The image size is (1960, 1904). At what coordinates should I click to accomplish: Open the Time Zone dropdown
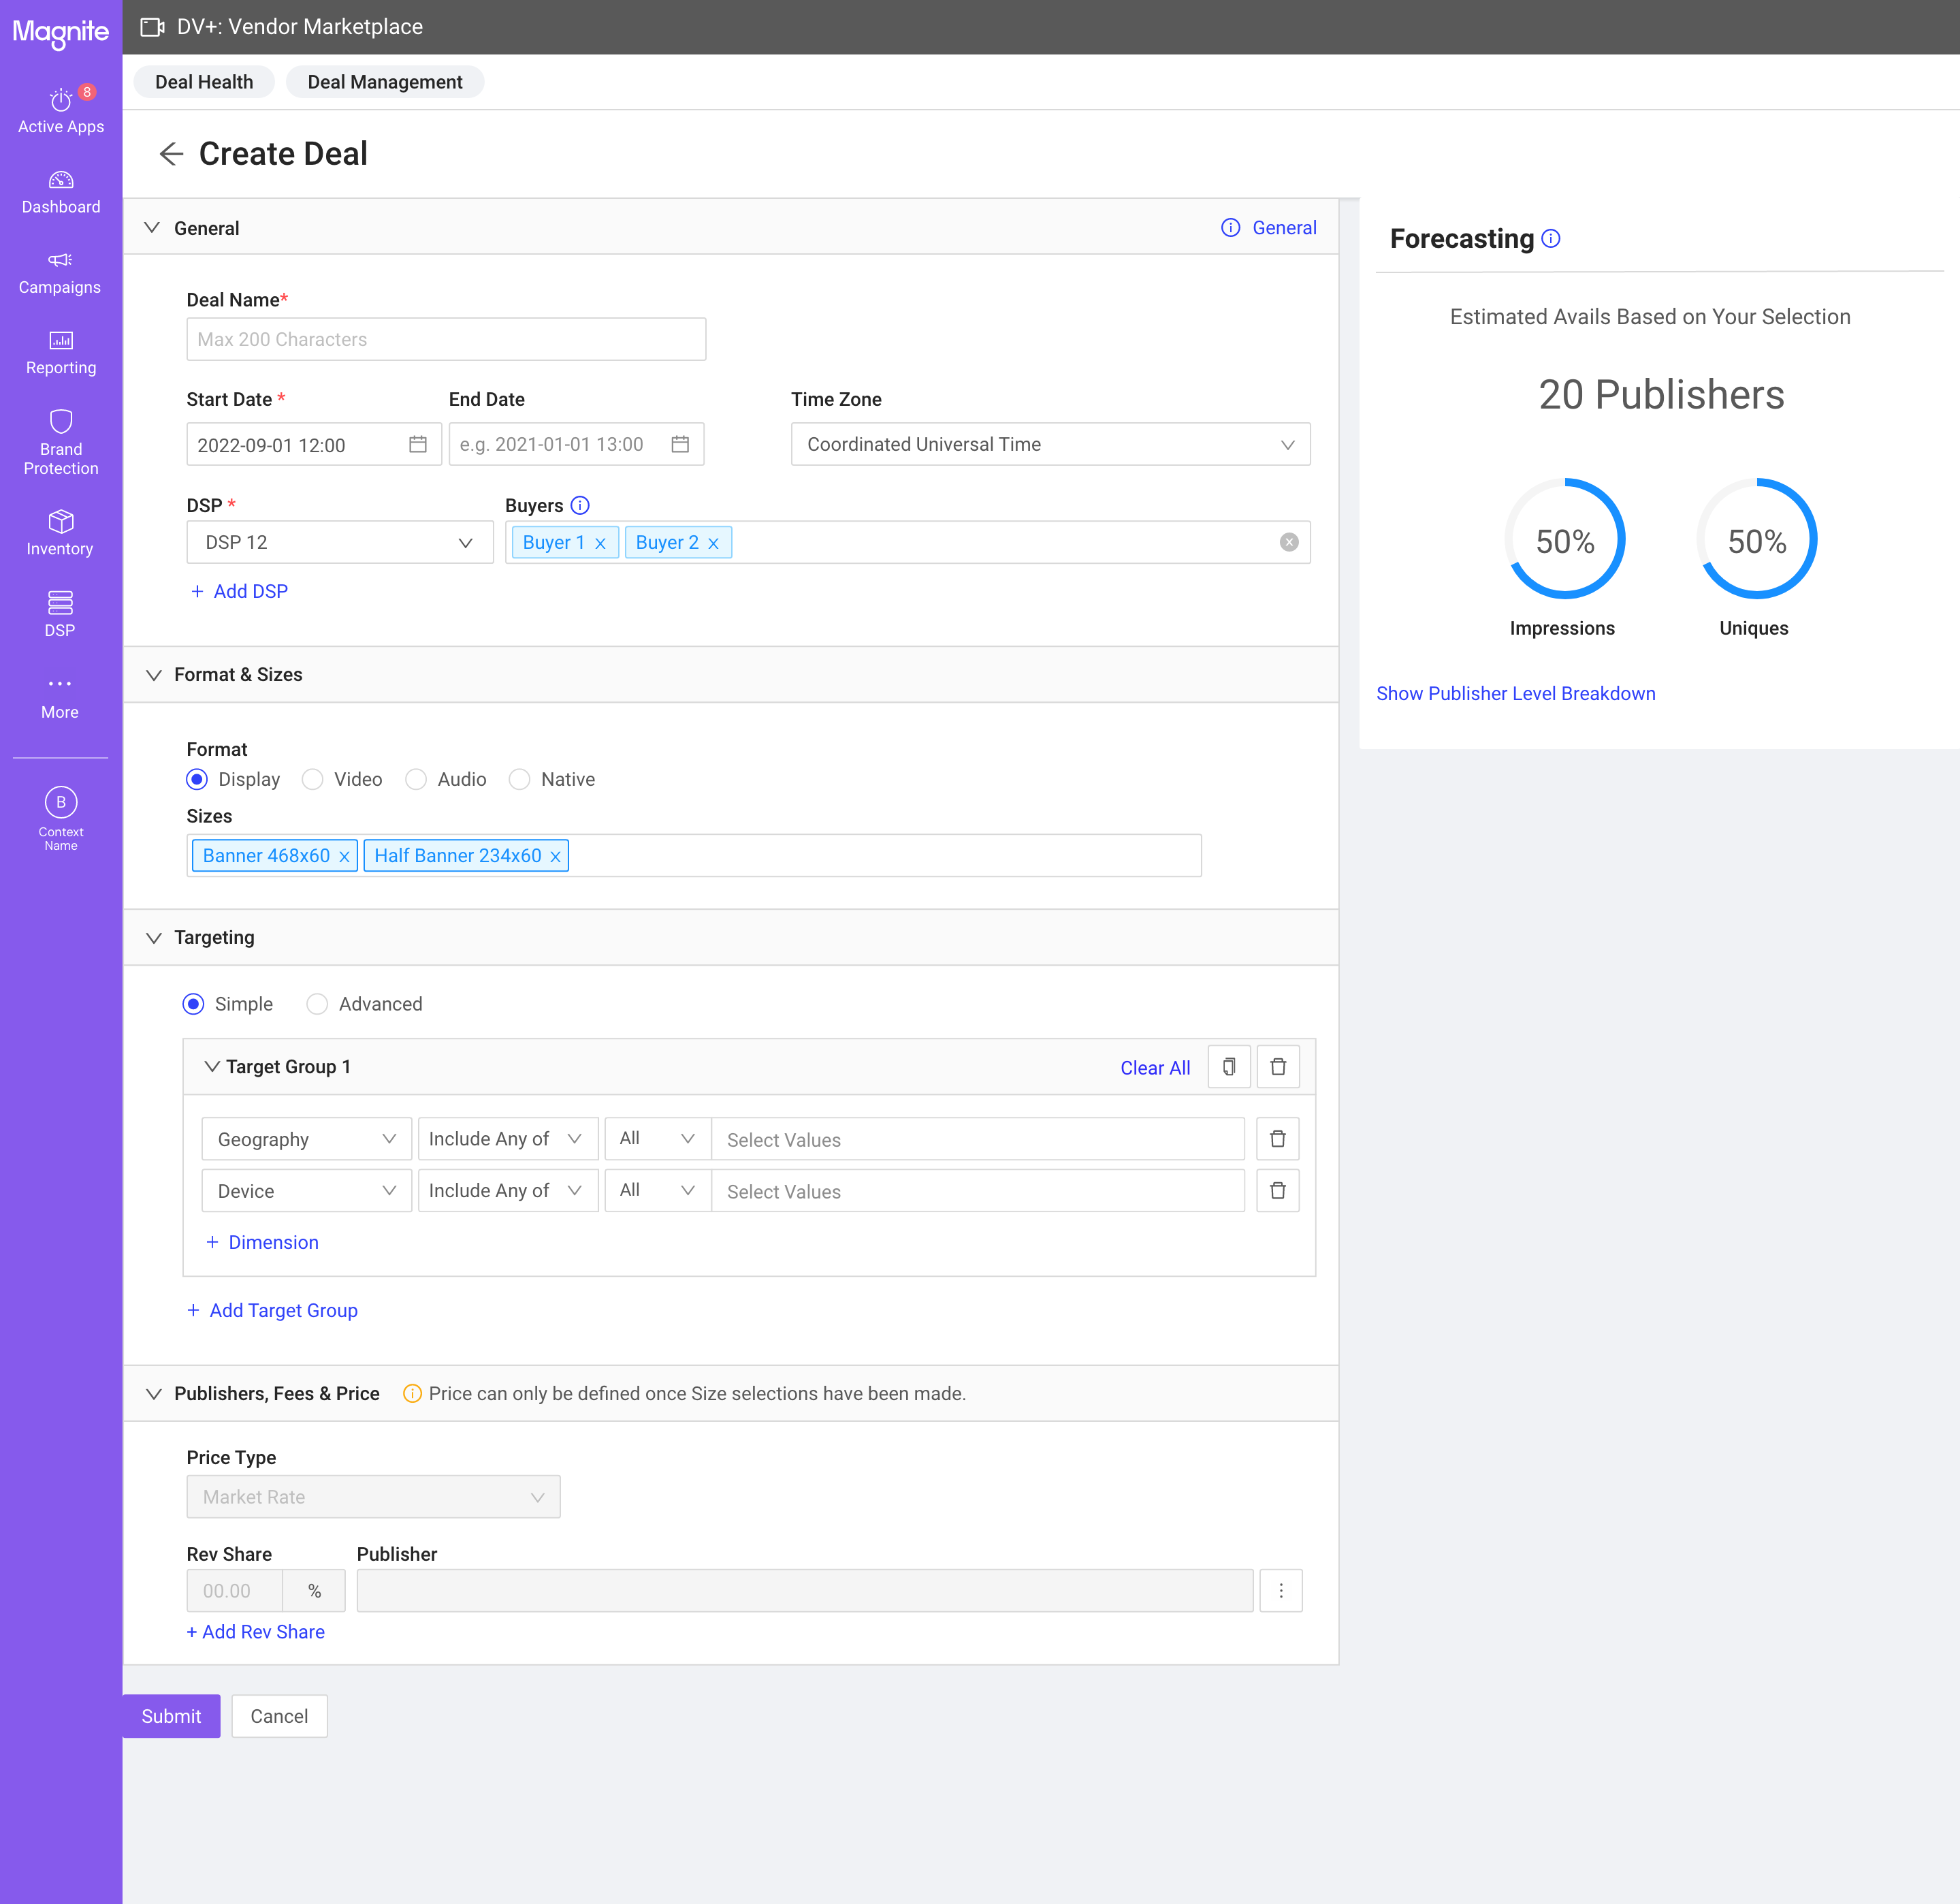coord(1050,444)
